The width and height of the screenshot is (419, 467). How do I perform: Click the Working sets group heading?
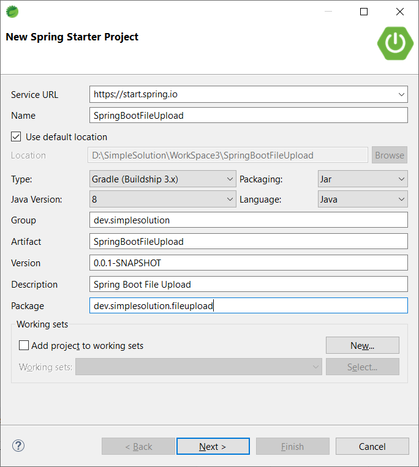tap(42, 324)
